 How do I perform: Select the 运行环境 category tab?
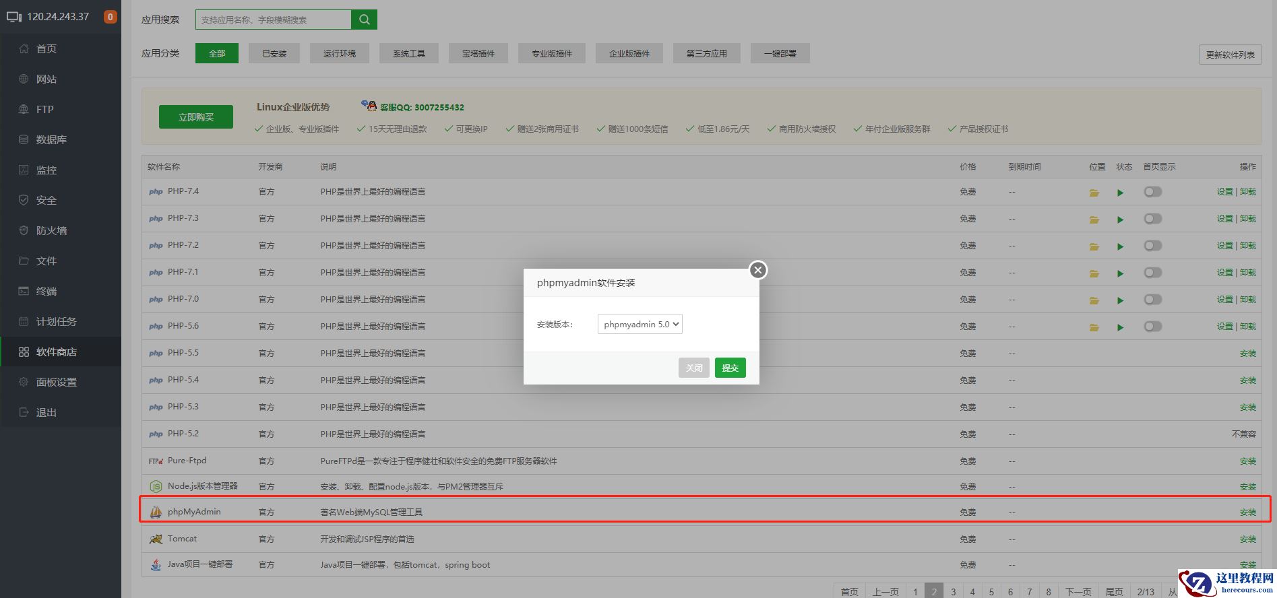point(340,53)
